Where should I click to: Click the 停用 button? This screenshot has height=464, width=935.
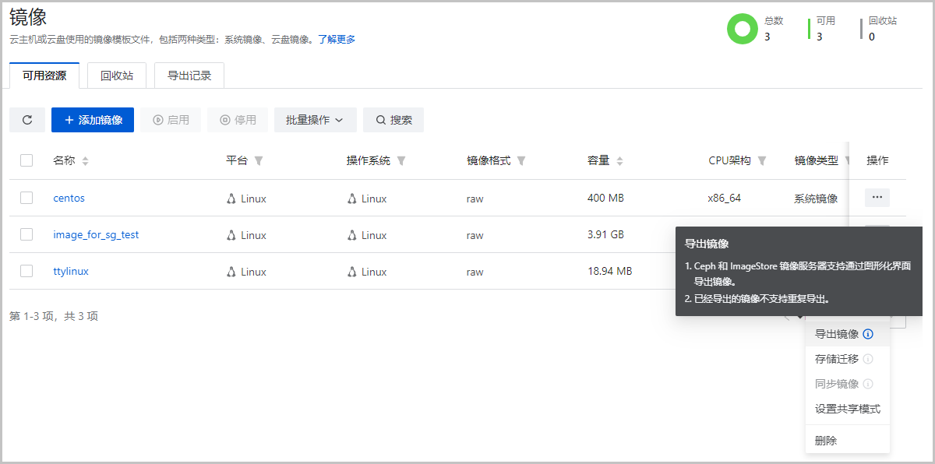pos(238,120)
